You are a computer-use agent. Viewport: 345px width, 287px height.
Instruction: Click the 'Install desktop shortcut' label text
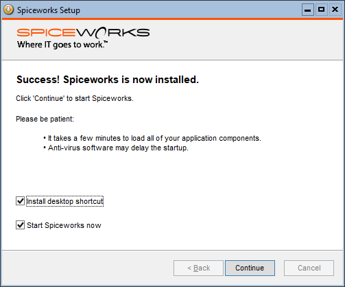coord(65,201)
